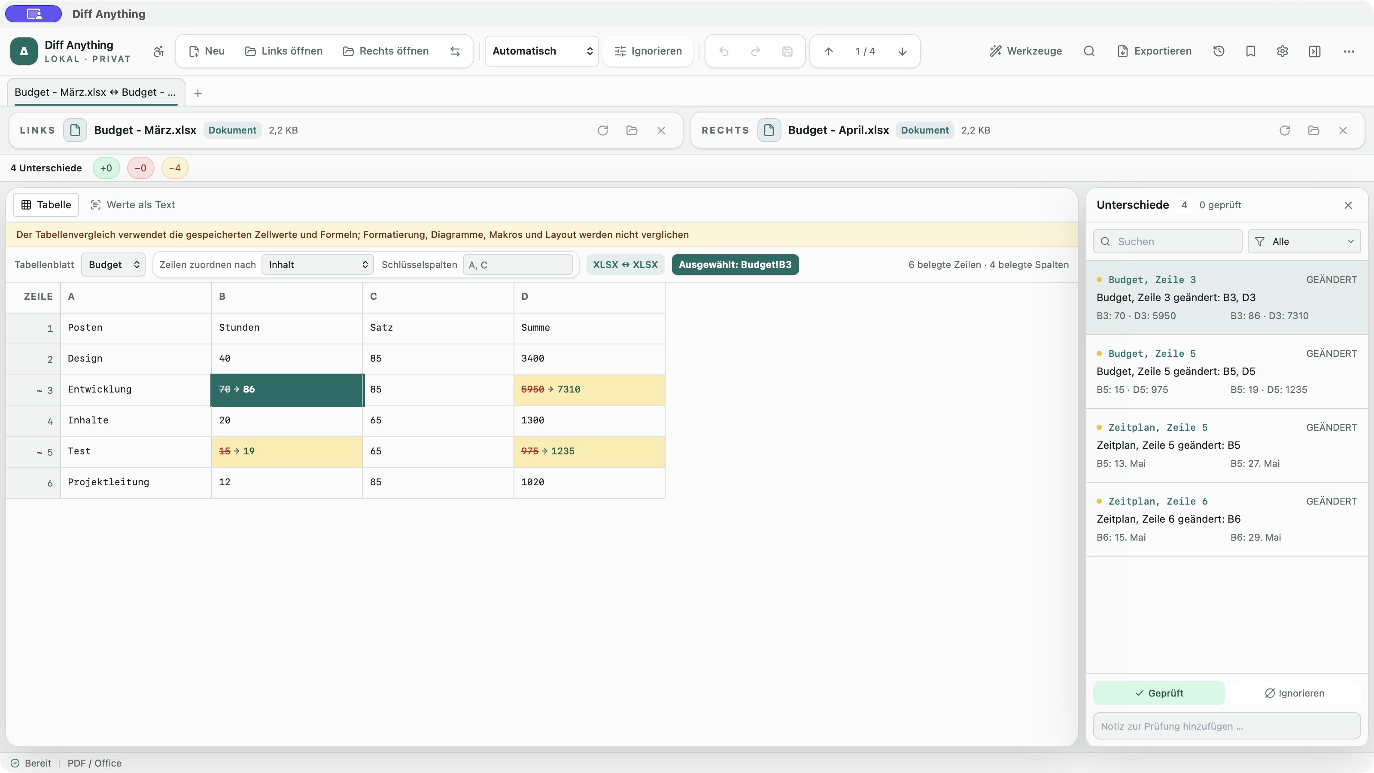This screenshot has height=773, width=1374.
Task: Select the Zeitplan, Zeile 5 difference entry
Action: tap(1227, 445)
